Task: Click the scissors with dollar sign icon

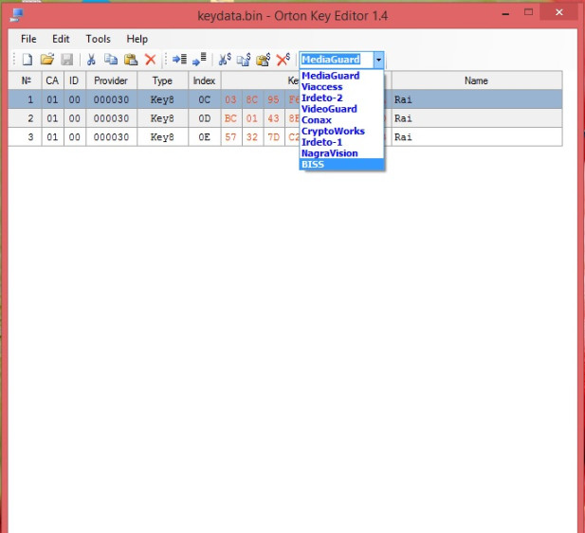Action: (225, 60)
